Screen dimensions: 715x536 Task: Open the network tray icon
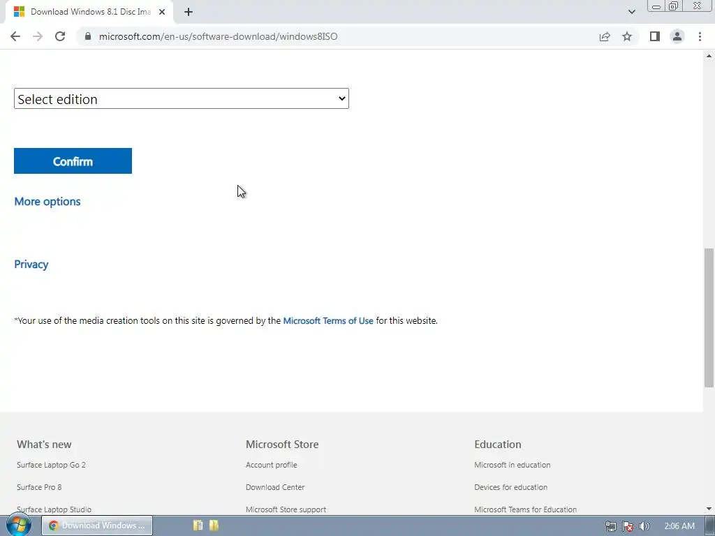pyautogui.click(x=610, y=526)
